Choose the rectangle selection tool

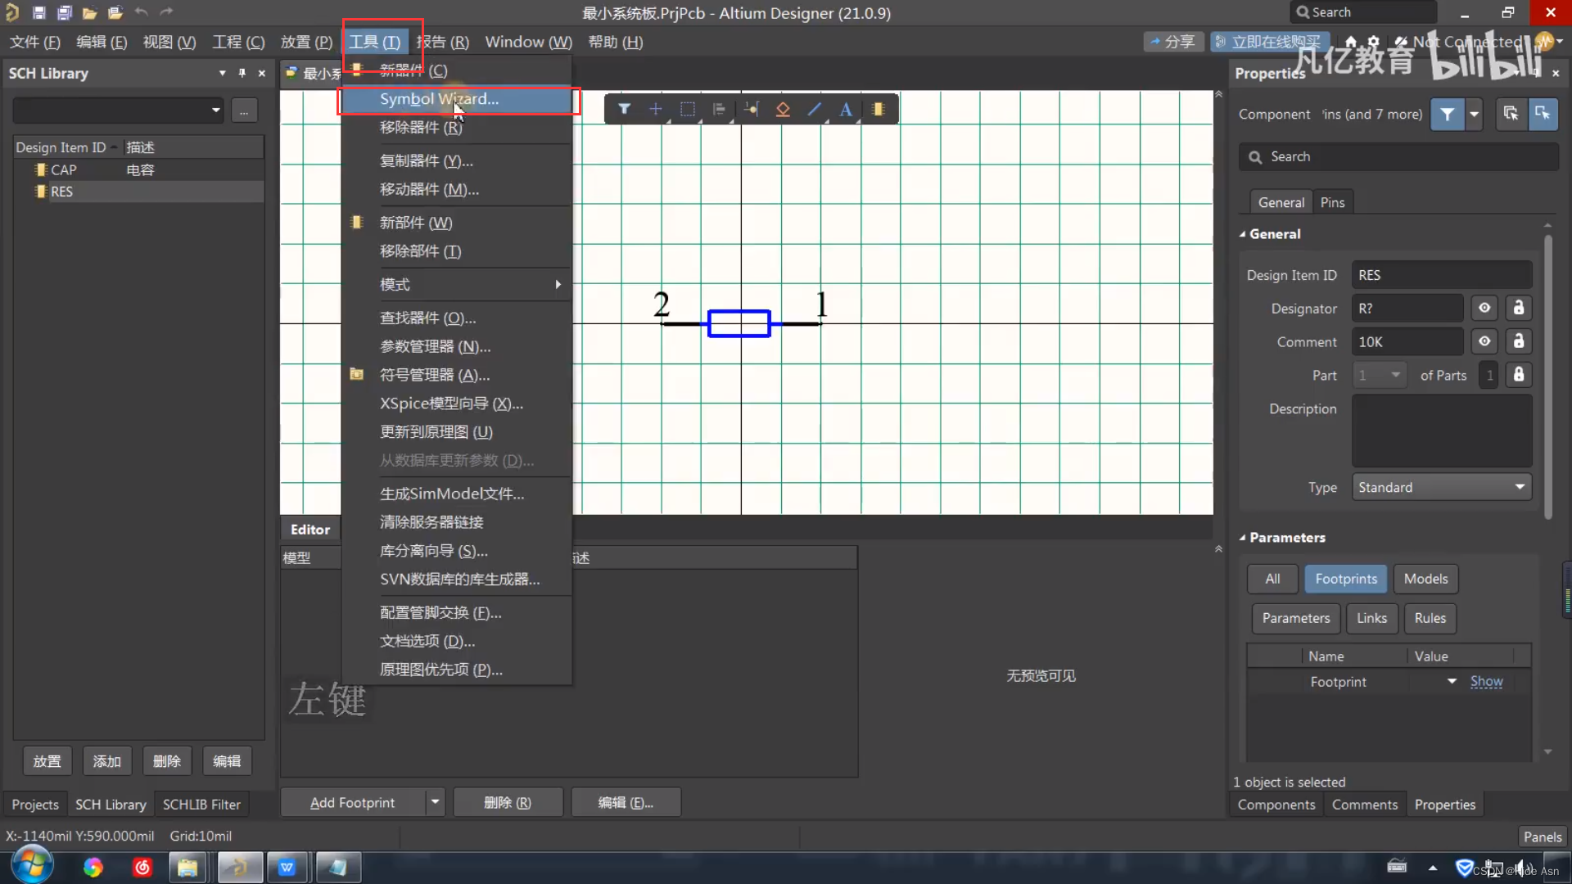tap(688, 109)
